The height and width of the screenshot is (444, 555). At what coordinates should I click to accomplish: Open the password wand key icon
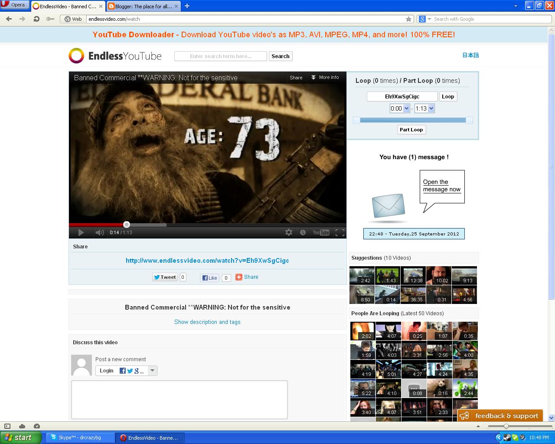[x=50, y=19]
